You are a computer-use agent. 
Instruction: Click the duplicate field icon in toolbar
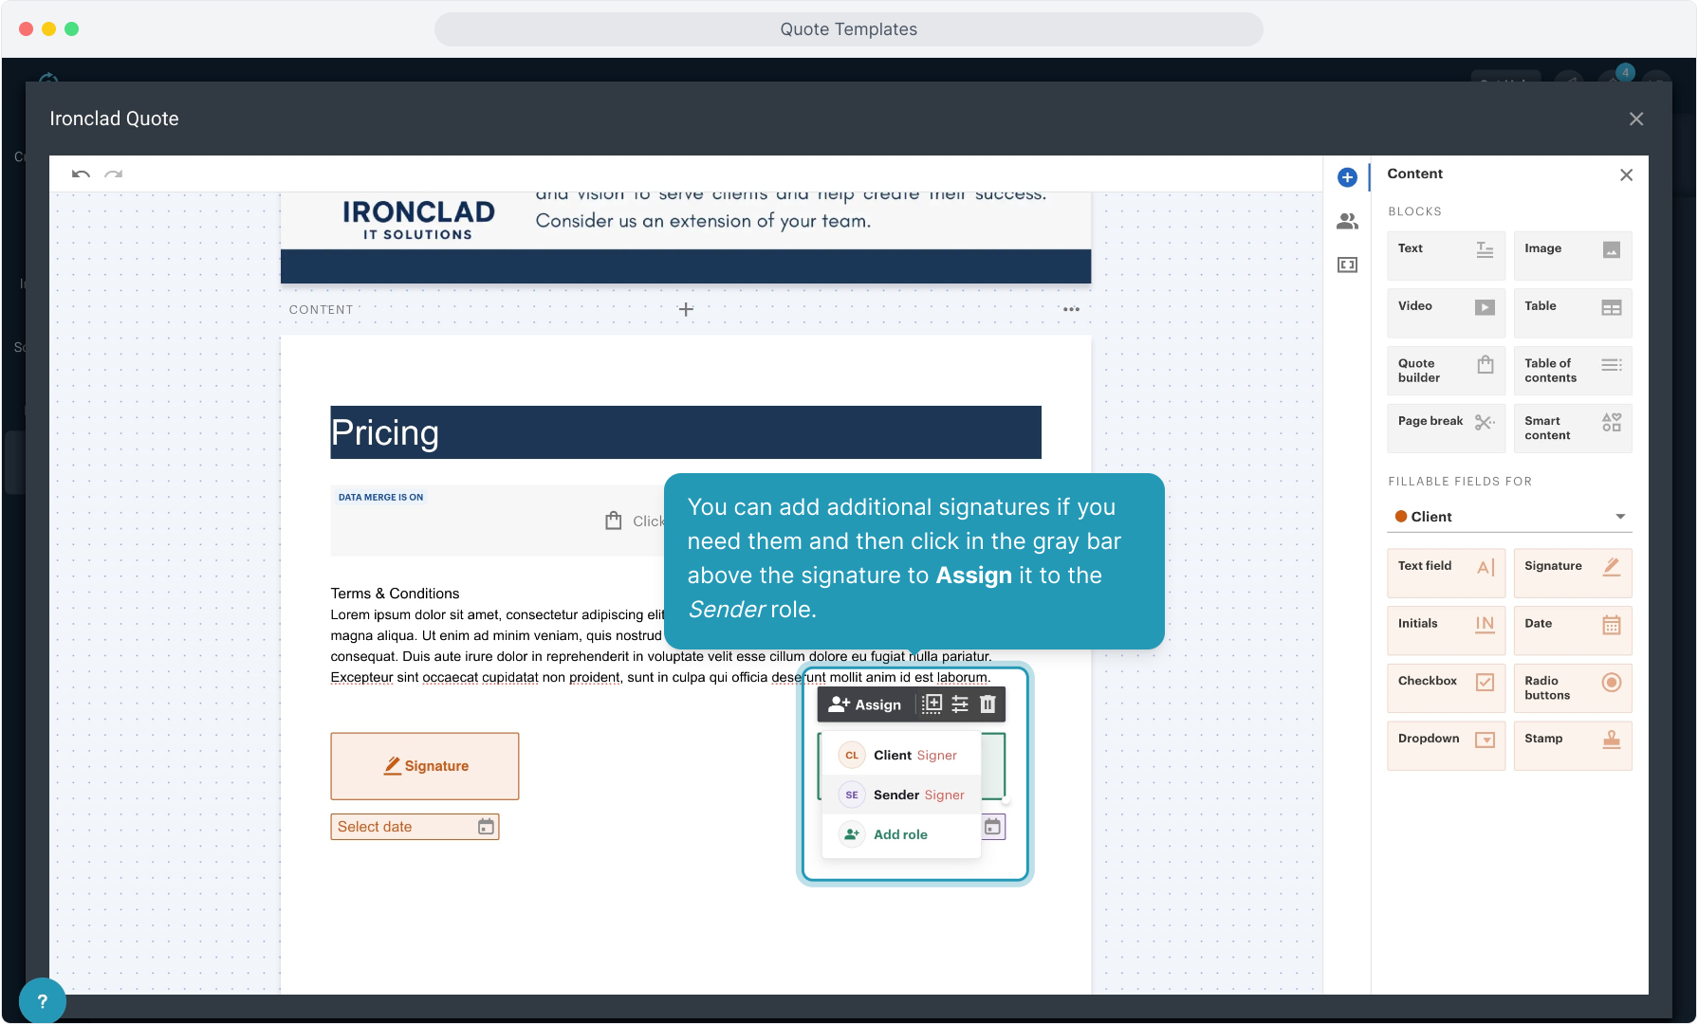(x=932, y=704)
